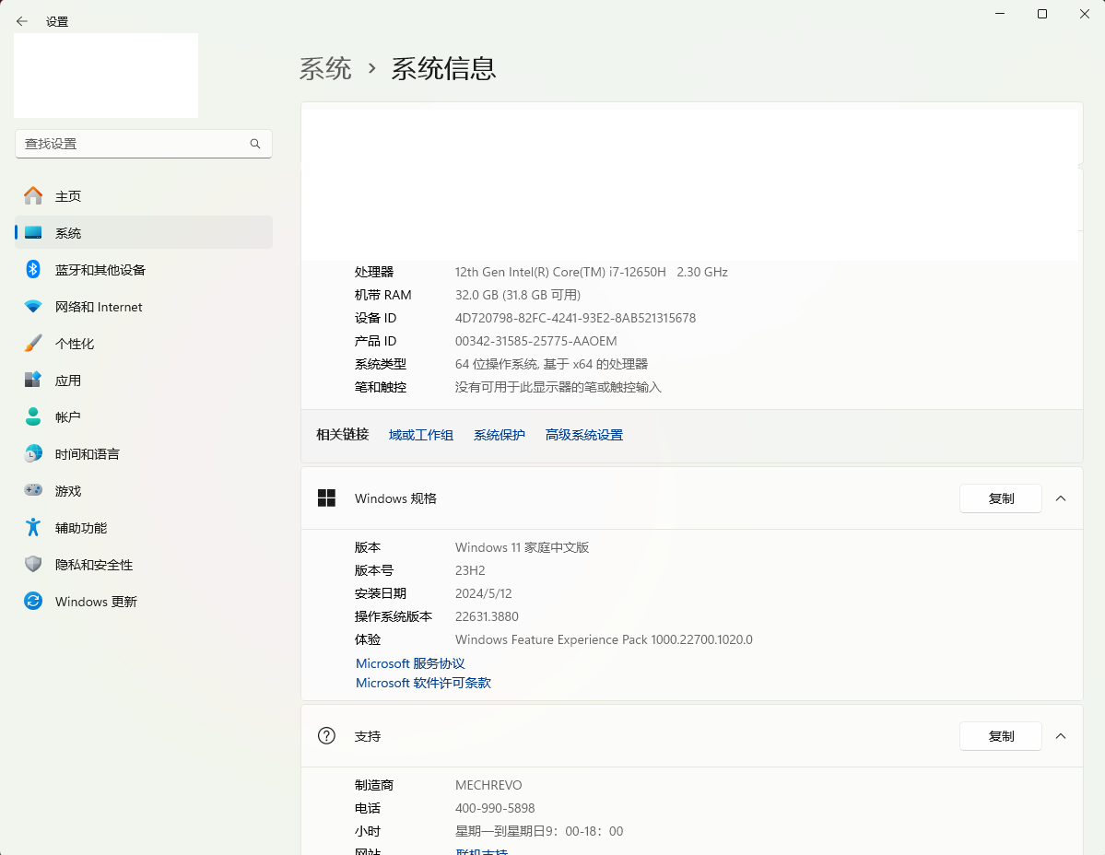Go to Windows 更新 page

(x=144, y=601)
